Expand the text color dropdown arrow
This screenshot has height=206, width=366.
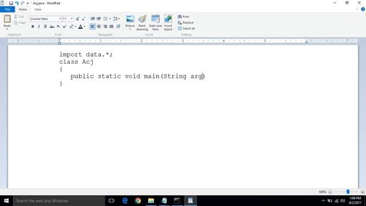(85, 26)
